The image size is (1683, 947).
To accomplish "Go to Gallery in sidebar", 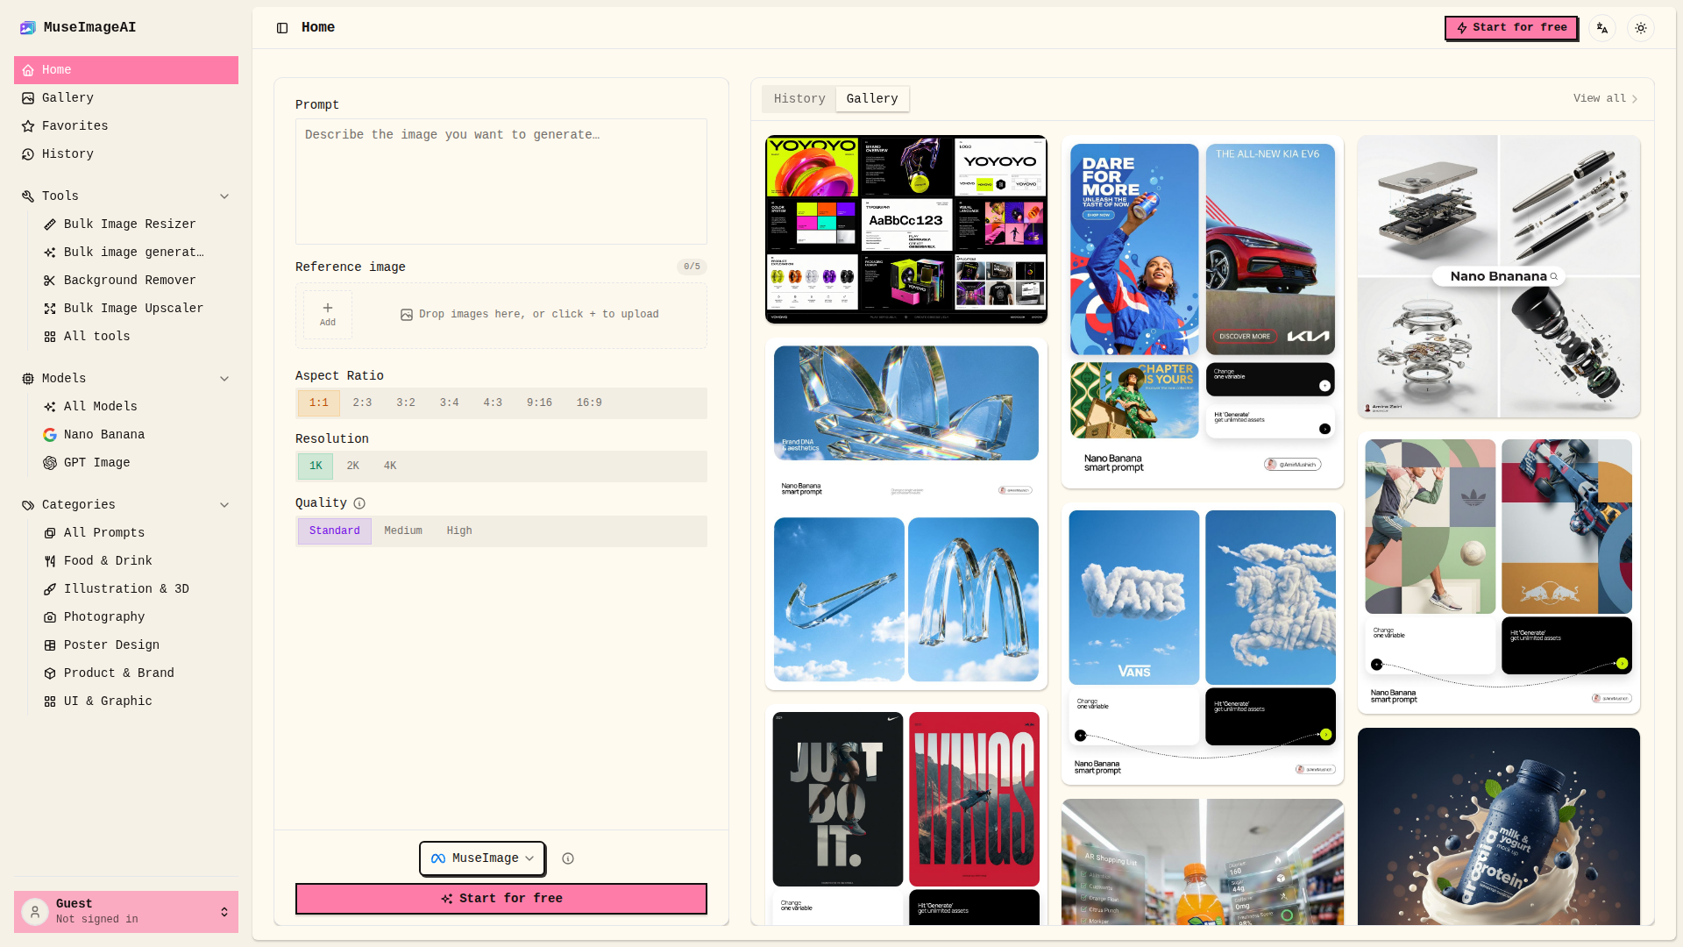I will click(x=126, y=98).
